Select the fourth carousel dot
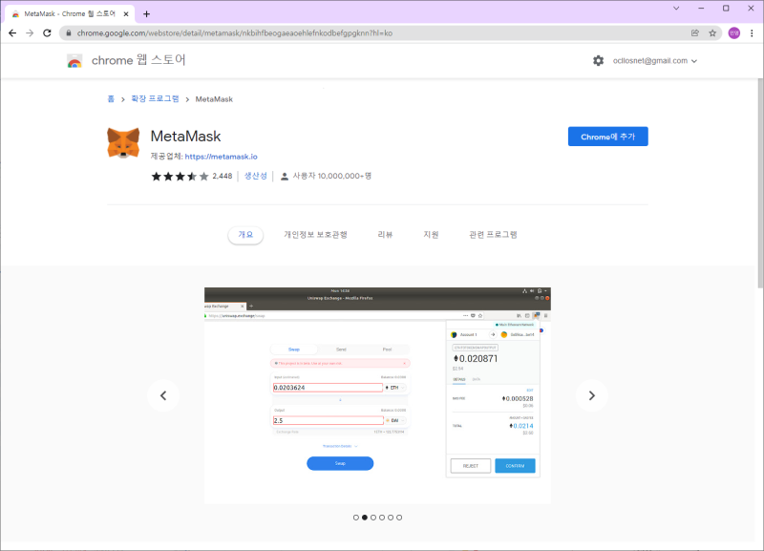Screen dimensions: 764x551 pyautogui.click(x=382, y=518)
